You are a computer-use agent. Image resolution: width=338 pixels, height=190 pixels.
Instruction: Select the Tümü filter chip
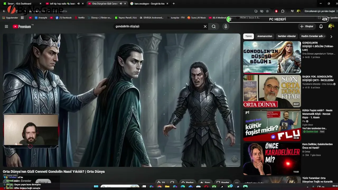click(x=248, y=36)
